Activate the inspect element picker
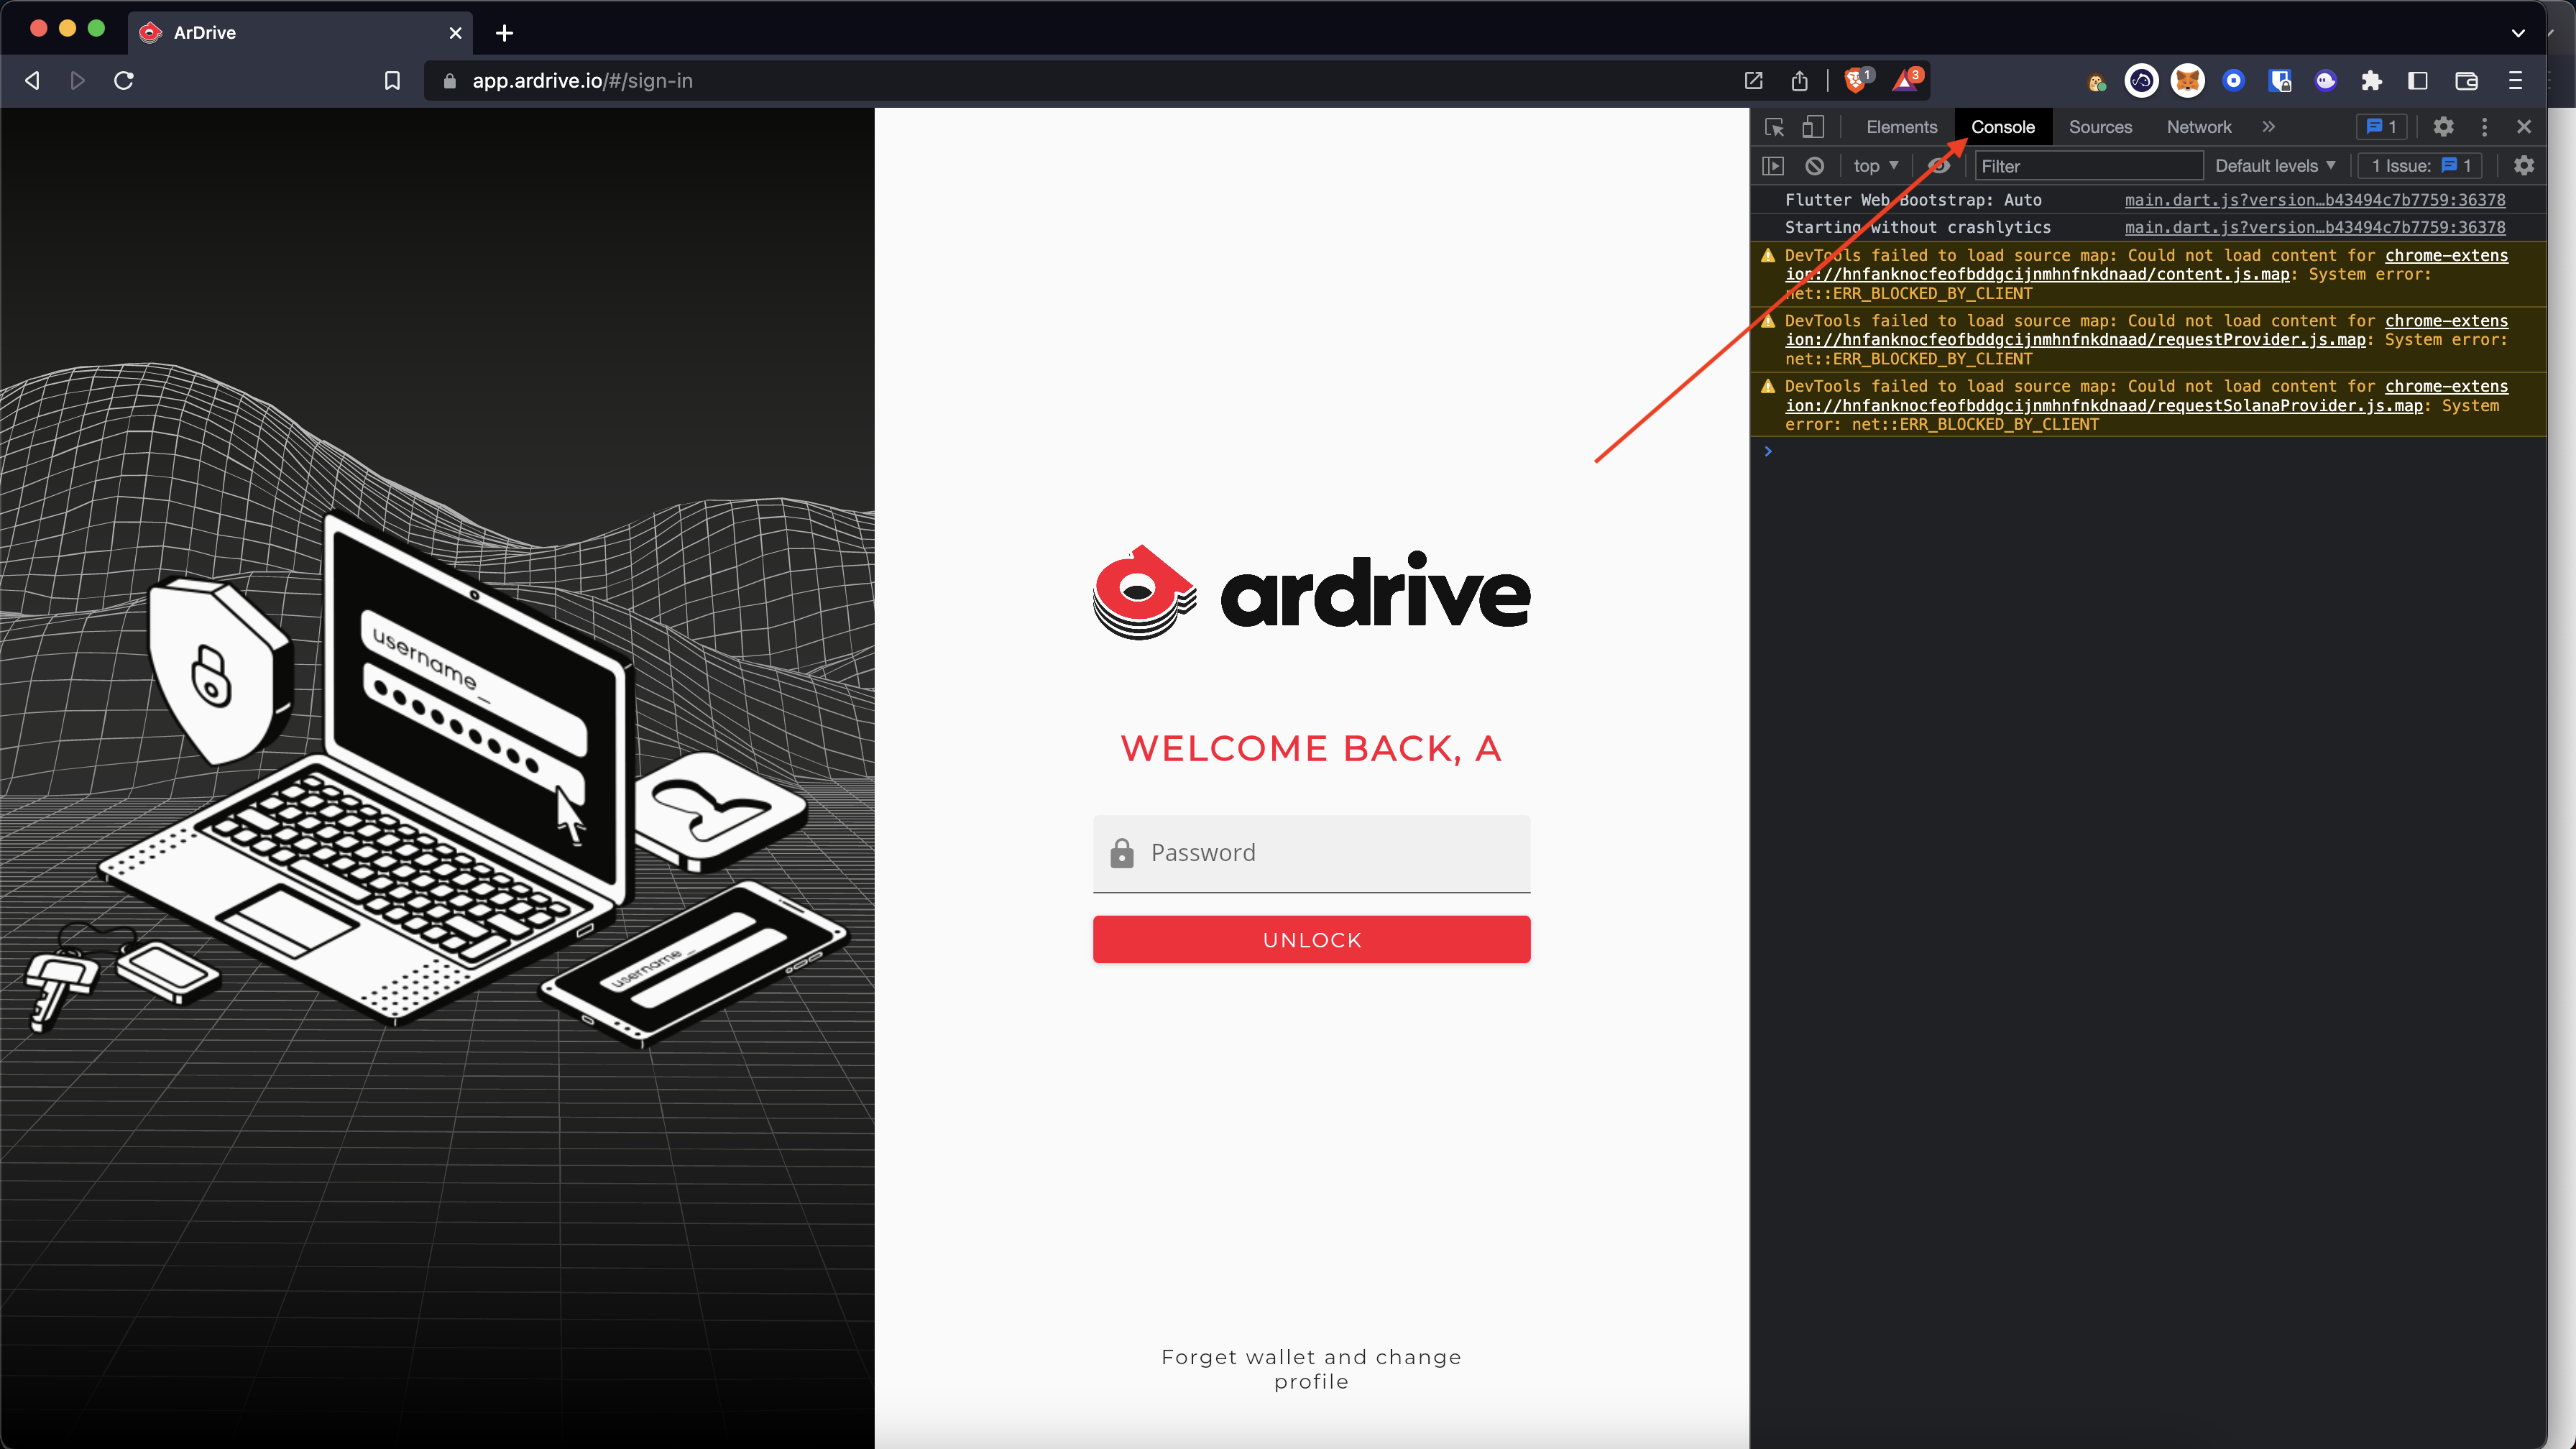2576x1449 pixels. pyautogui.click(x=1774, y=127)
